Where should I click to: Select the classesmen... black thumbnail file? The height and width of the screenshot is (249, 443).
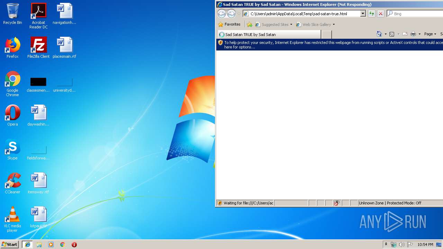(x=38, y=85)
